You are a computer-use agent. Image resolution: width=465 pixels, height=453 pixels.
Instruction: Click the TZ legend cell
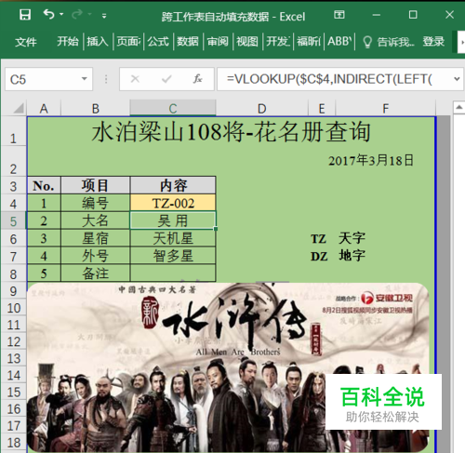click(x=318, y=239)
